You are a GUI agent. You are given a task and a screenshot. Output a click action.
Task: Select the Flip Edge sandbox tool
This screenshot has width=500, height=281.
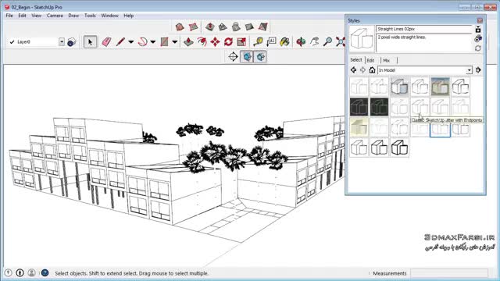pos(262,27)
